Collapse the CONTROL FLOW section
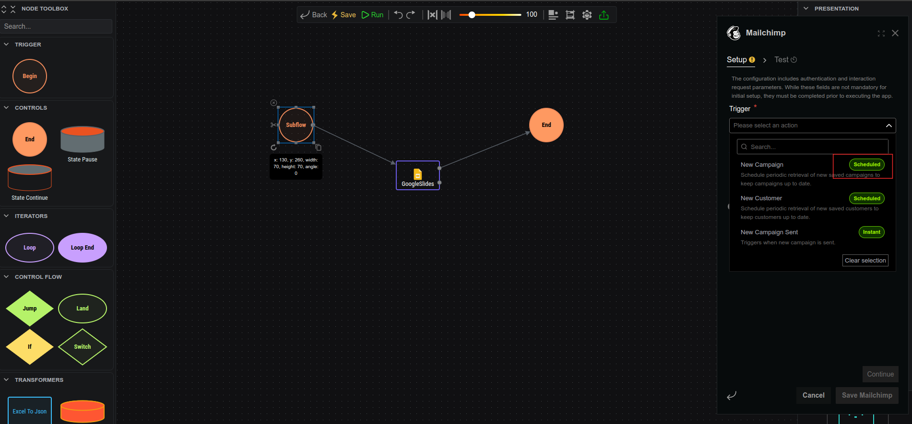 point(7,276)
